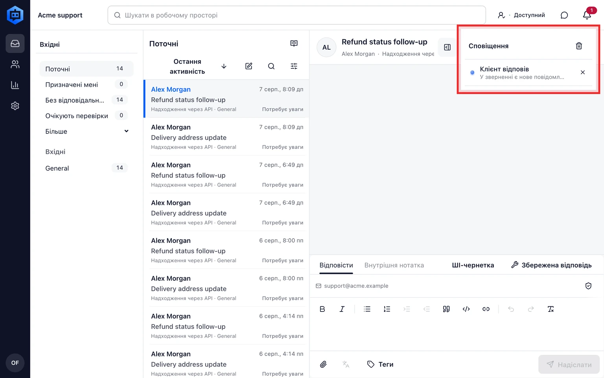
Task: Apply italic formatting
Action: coord(342,309)
